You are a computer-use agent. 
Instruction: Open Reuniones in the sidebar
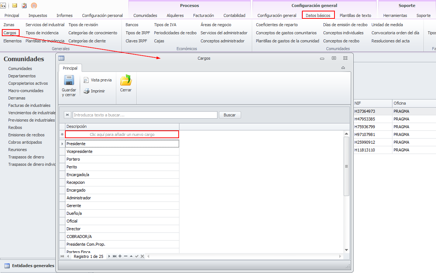[x=17, y=150]
